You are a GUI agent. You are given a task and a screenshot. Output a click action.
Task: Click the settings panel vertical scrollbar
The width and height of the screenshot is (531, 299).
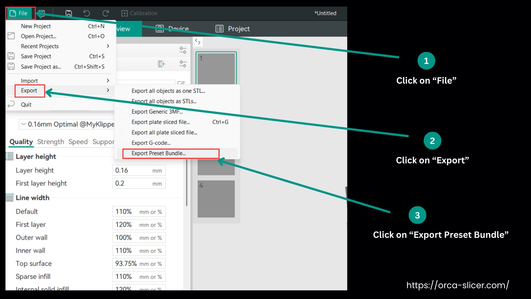coord(187,183)
